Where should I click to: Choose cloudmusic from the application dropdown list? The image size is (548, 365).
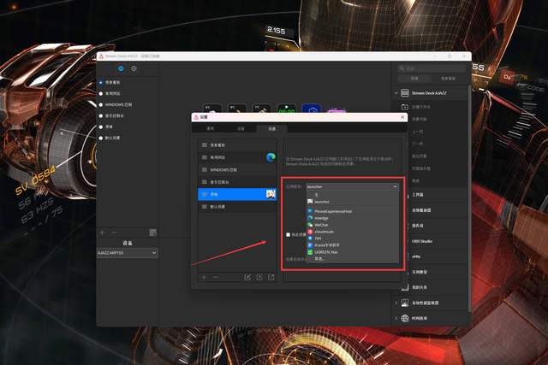pos(324,232)
